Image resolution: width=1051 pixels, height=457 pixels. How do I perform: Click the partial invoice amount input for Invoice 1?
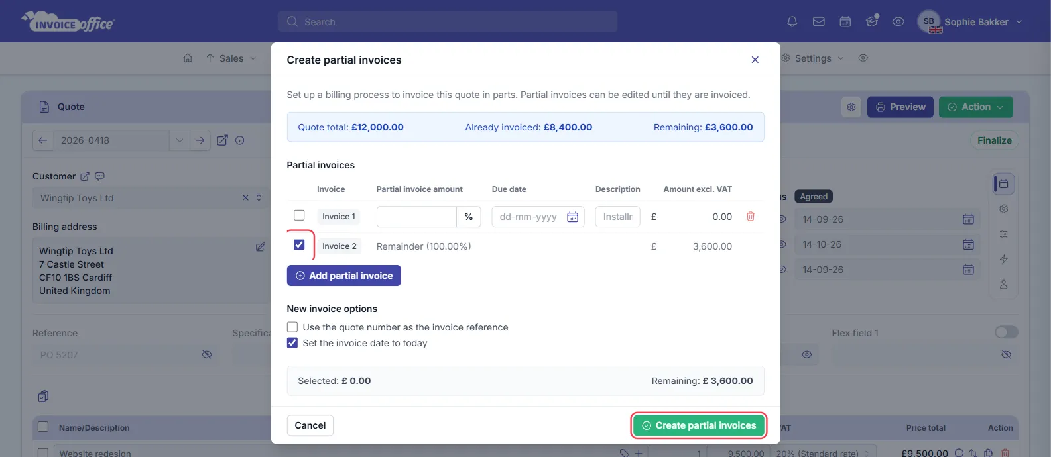(416, 217)
